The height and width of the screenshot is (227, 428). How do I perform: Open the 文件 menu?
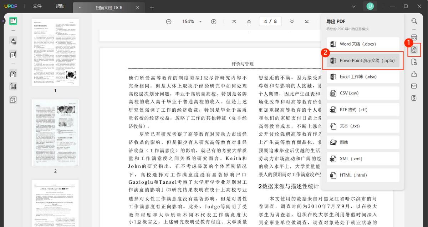[37, 6]
